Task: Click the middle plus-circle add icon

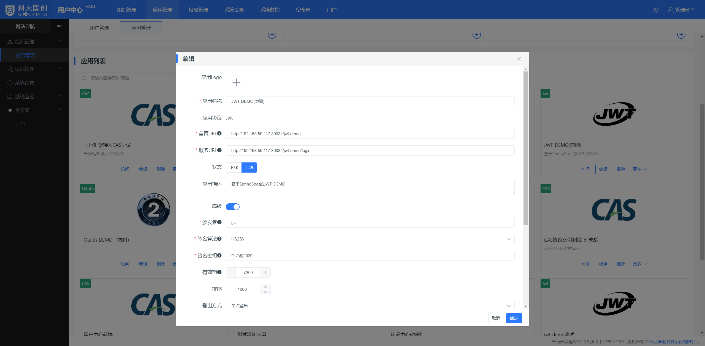Action: pyautogui.click(x=477, y=35)
